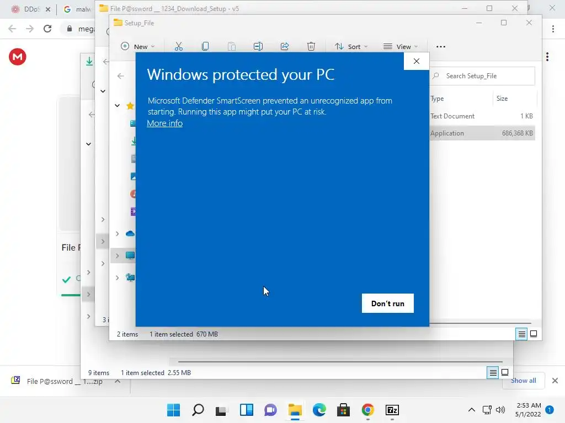The width and height of the screenshot is (565, 423).
Task: Click the Don't run button
Action: 388,303
